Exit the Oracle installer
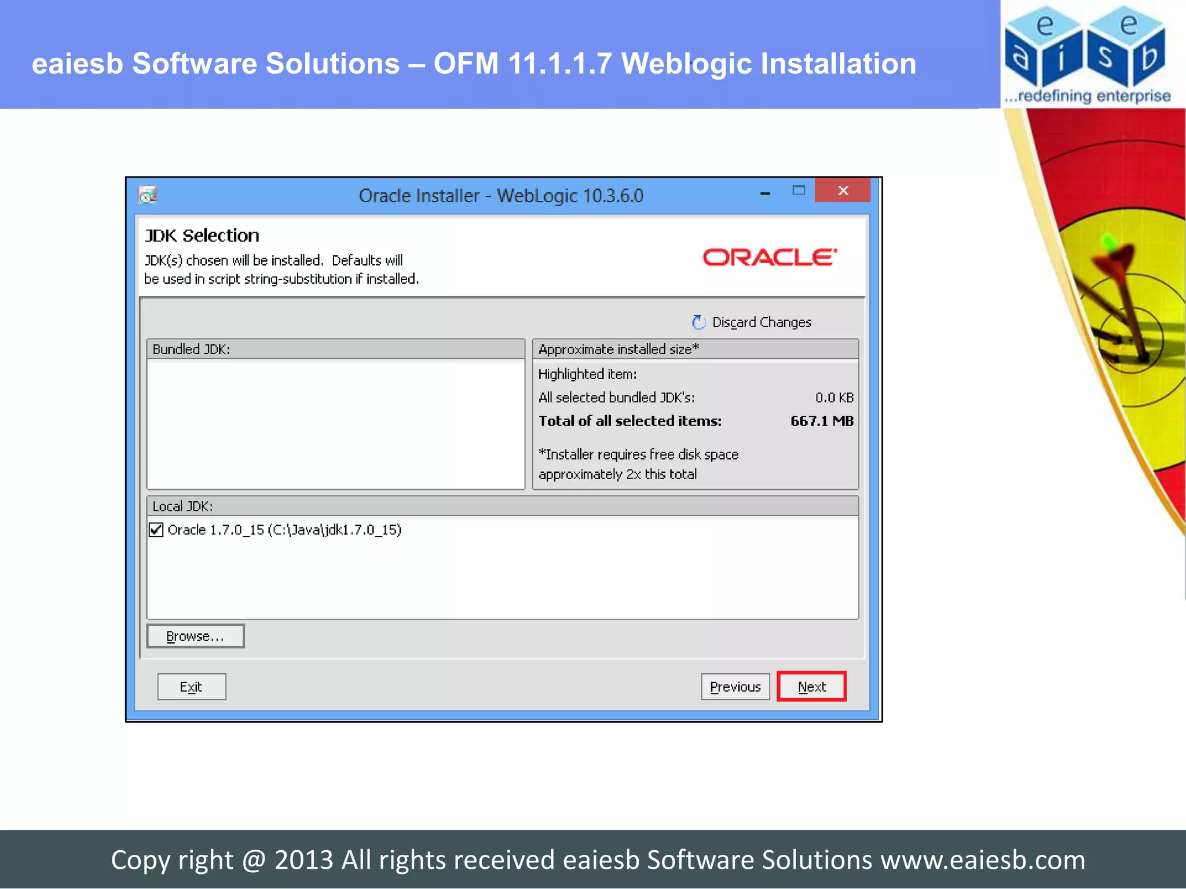The height and width of the screenshot is (889, 1186). (192, 686)
